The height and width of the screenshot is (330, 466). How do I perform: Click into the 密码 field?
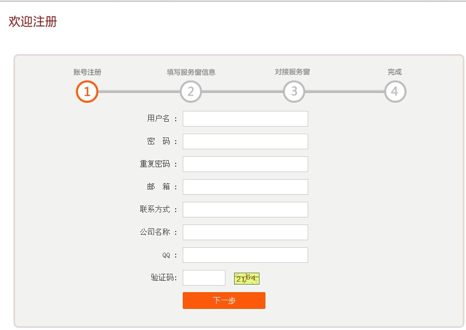tap(245, 142)
